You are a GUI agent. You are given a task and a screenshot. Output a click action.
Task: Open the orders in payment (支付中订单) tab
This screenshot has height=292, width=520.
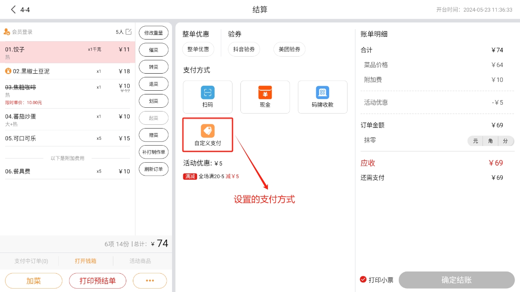(31, 261)
